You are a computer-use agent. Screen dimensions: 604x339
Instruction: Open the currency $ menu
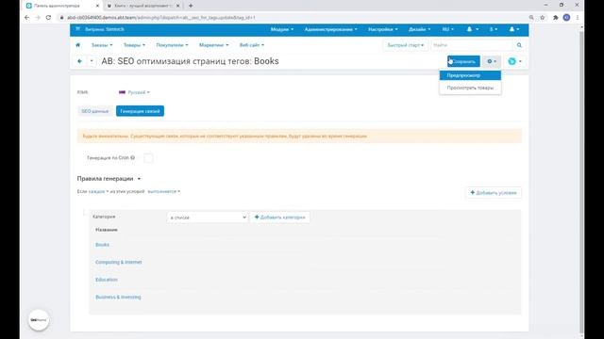[494, 29]
